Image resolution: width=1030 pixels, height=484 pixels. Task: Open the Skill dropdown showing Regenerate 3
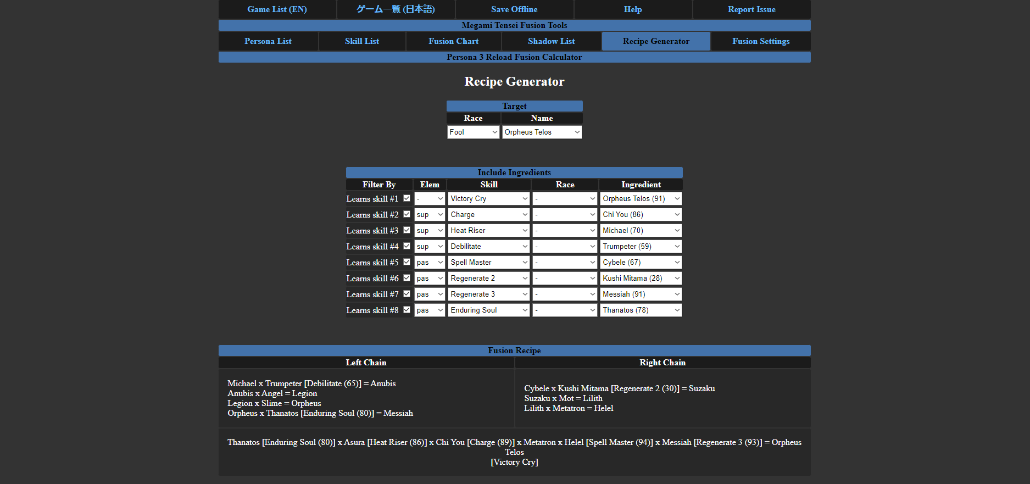pyautogui.click(x=489, y=294)
